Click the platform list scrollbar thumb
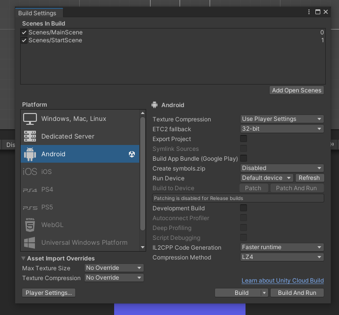 (143, 174)
